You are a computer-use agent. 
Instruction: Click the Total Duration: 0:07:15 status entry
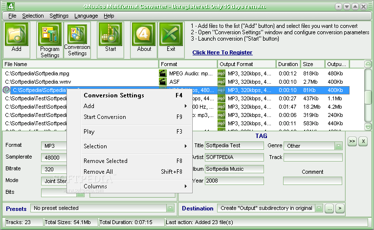point(132,222)
